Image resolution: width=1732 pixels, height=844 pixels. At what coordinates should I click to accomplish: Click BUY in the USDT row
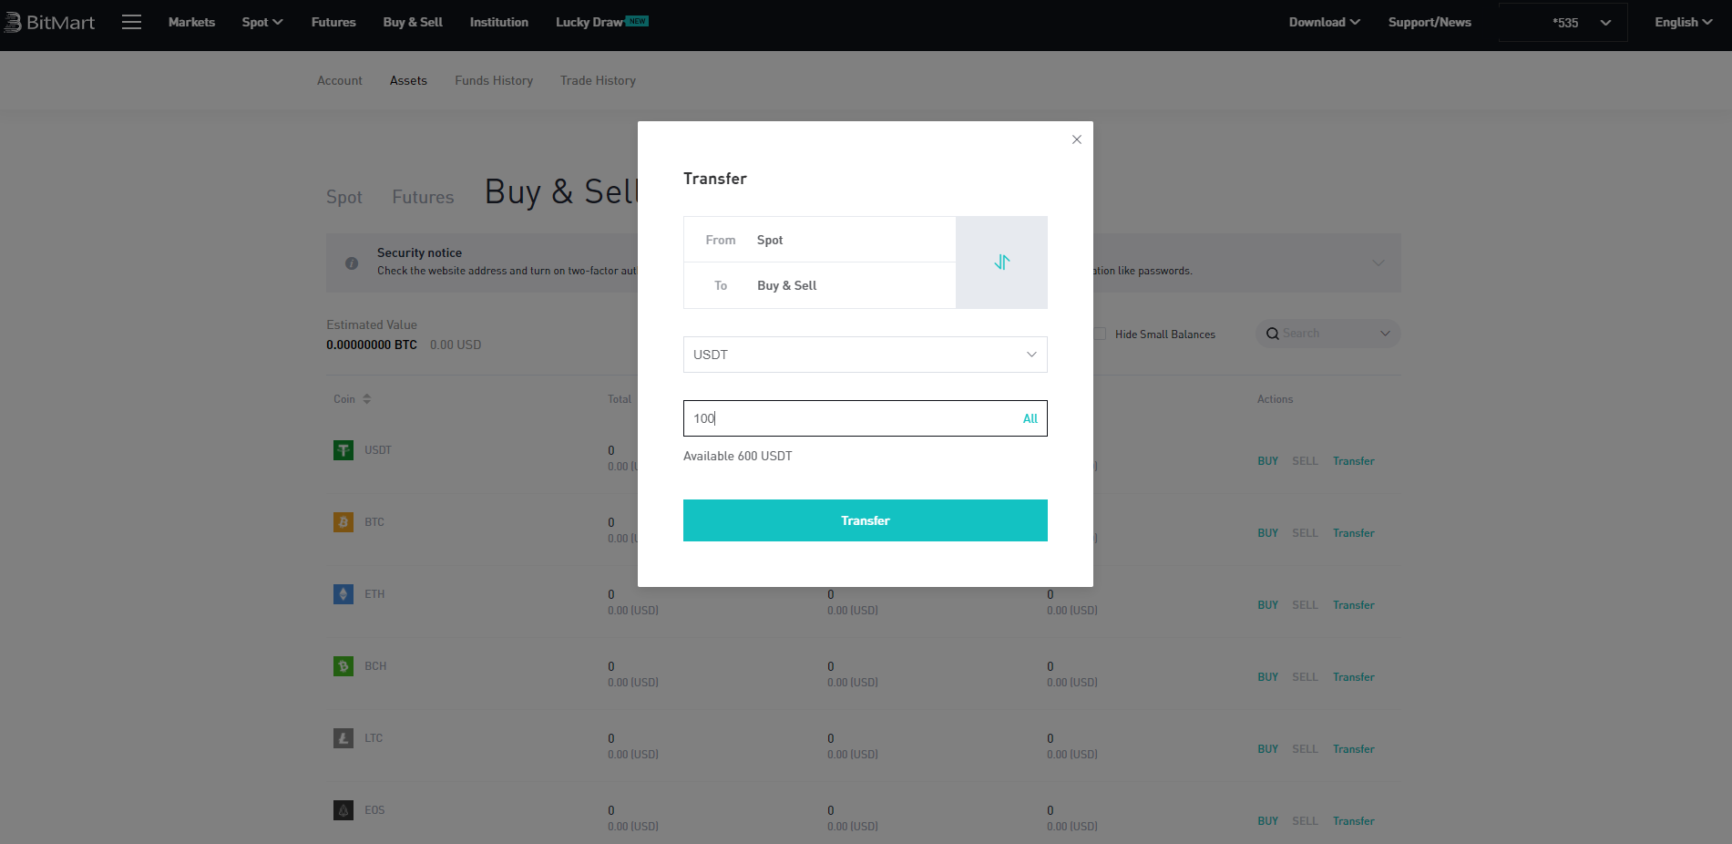point(1267,461)
